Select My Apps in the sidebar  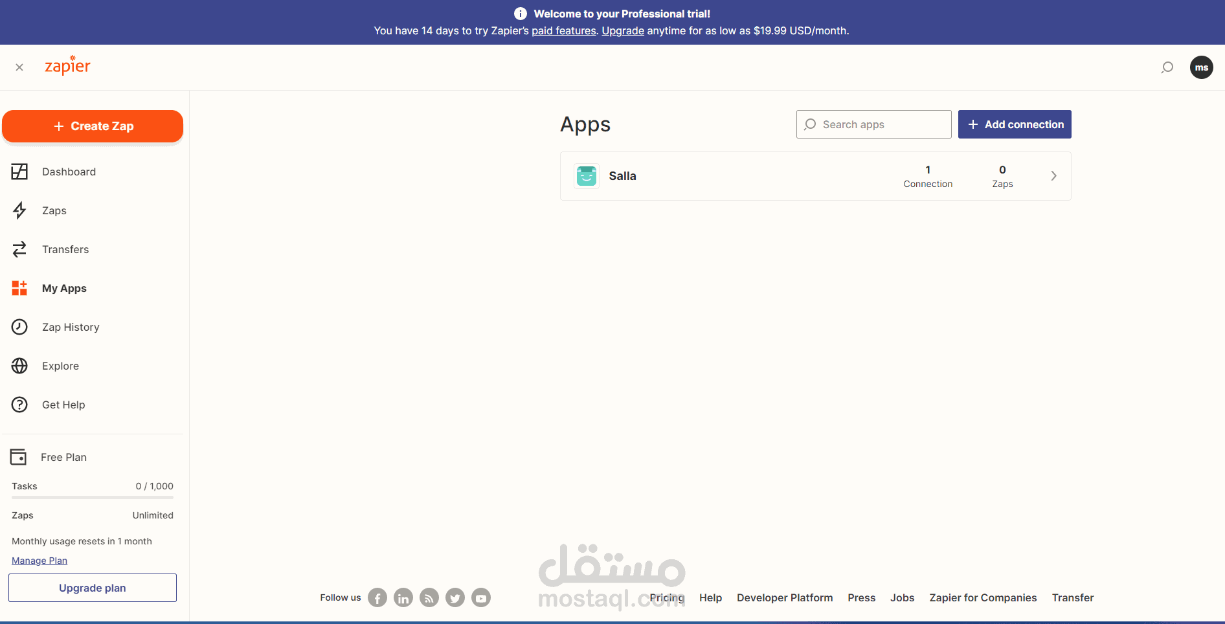tap(64, 288)
